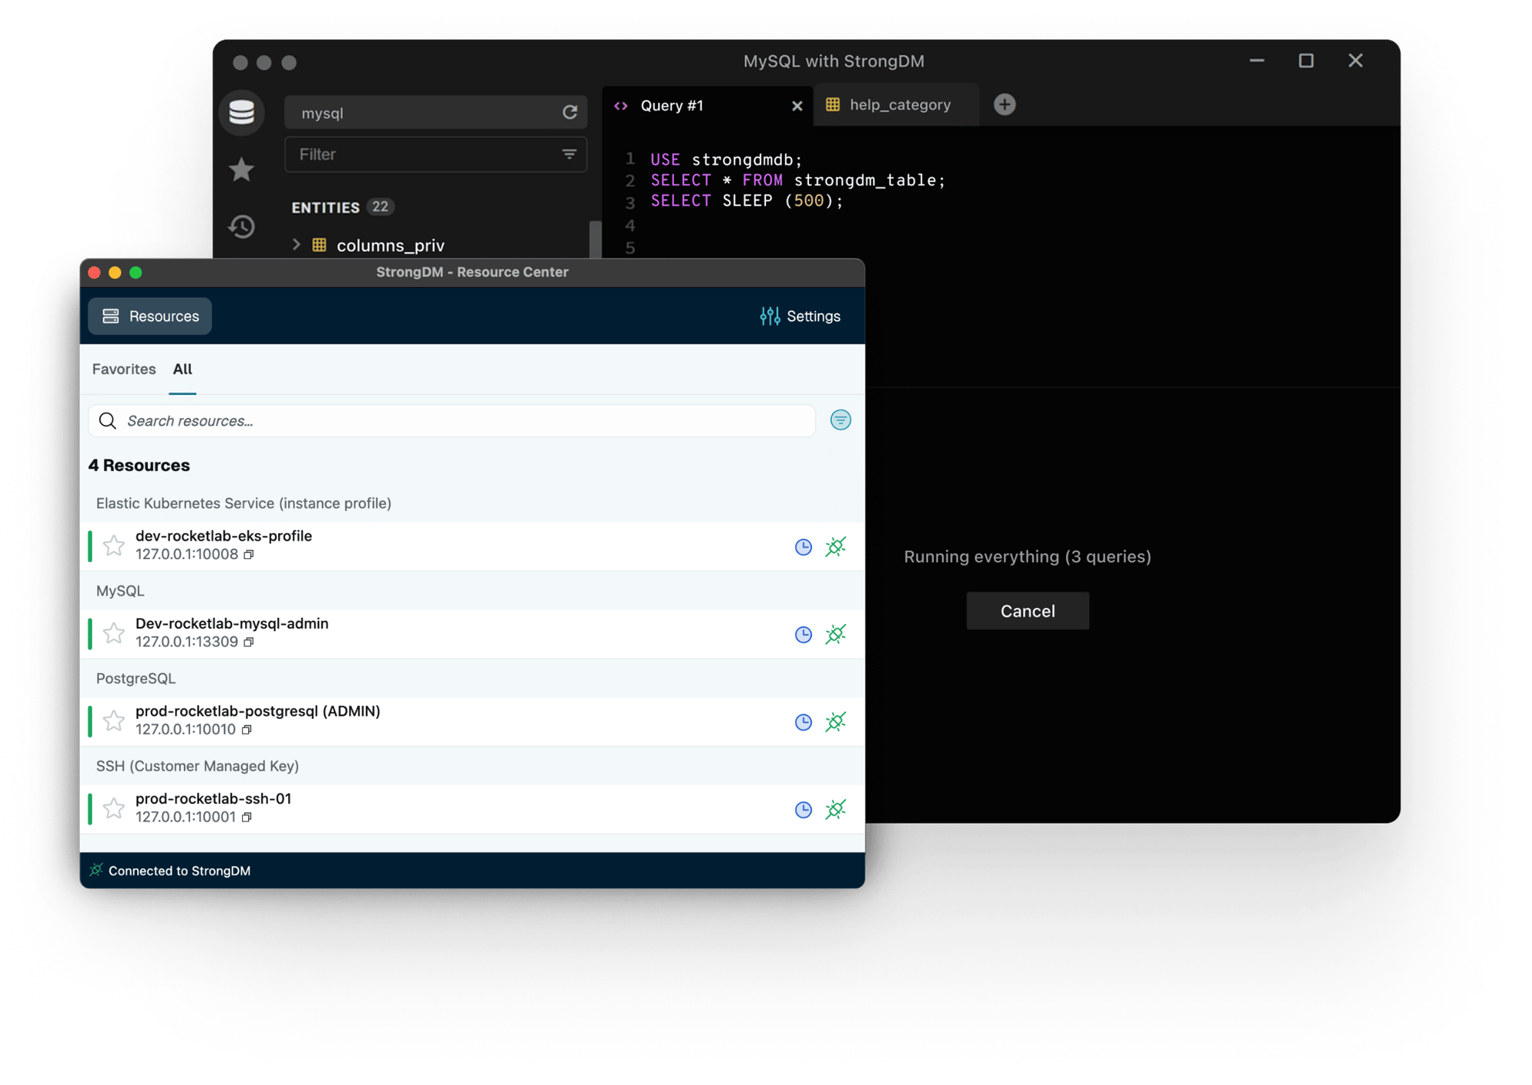Close the Query #1 tab
1532x1085 pixels.
797,106
